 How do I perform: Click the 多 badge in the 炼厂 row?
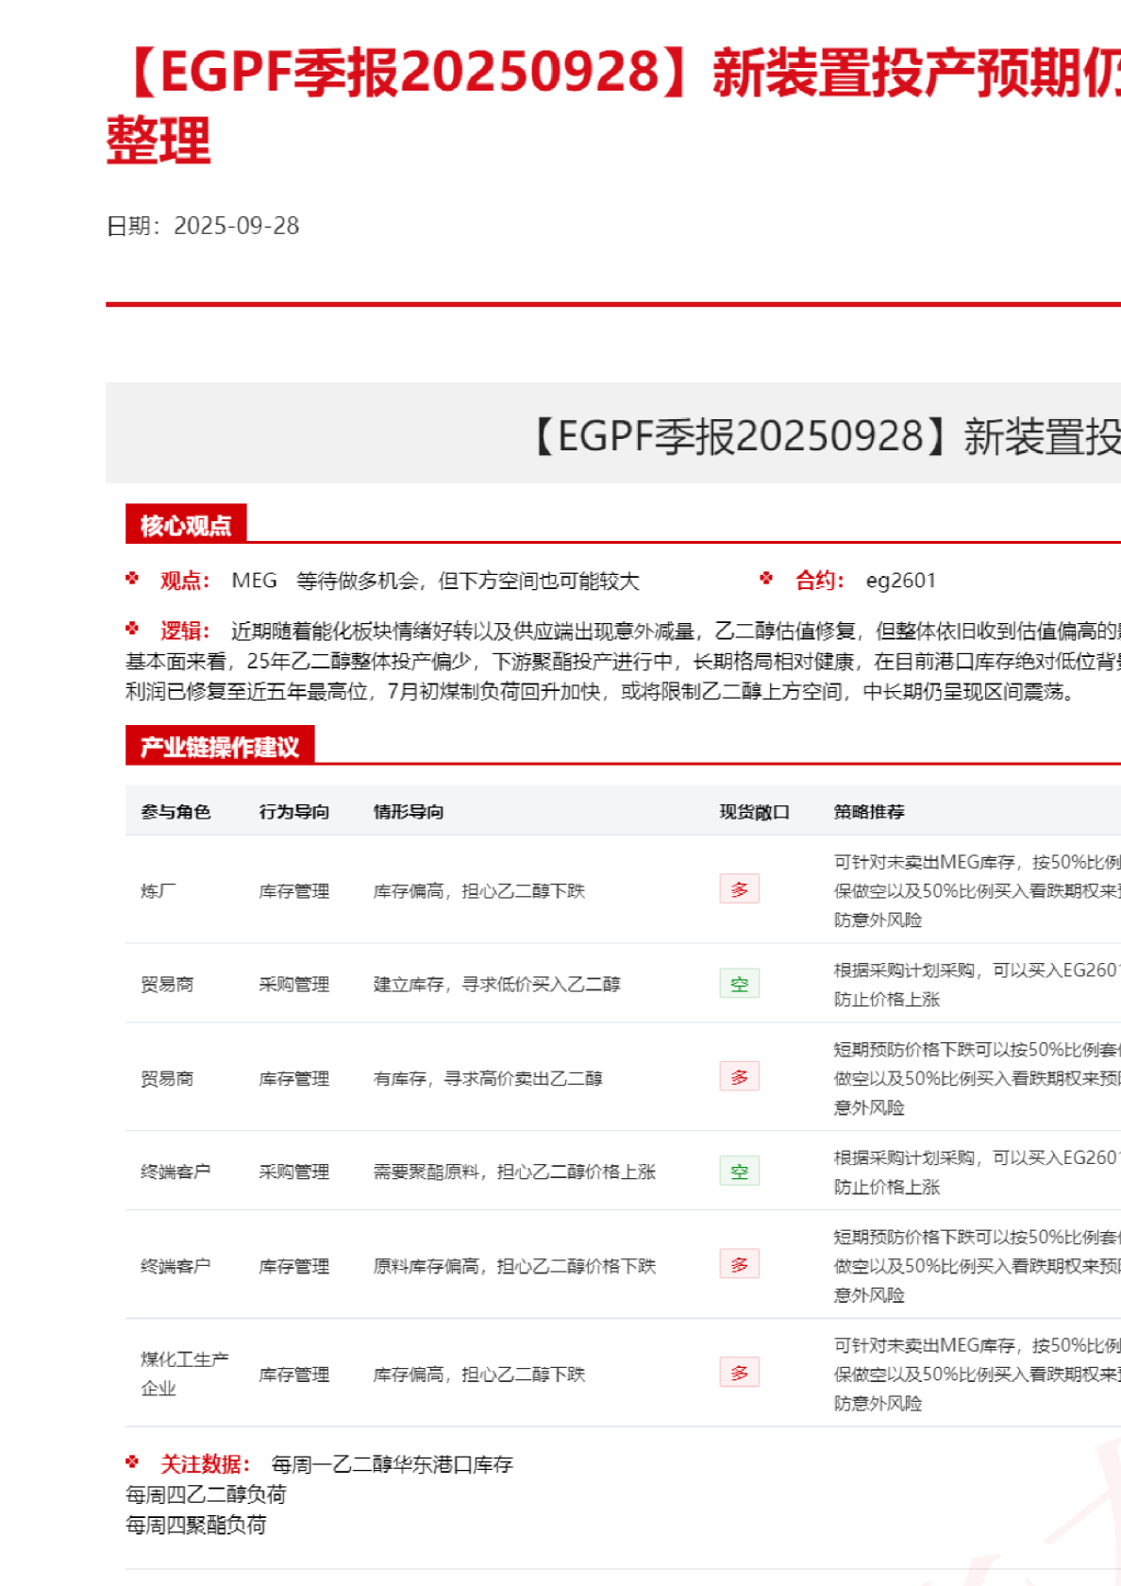pos(739,889)
